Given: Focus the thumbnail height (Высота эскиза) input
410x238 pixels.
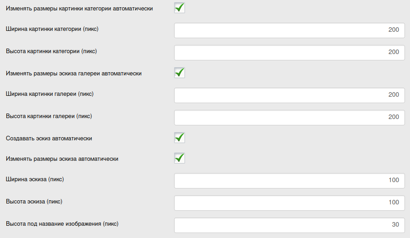Looking at the screenshot, I should 289,202.
